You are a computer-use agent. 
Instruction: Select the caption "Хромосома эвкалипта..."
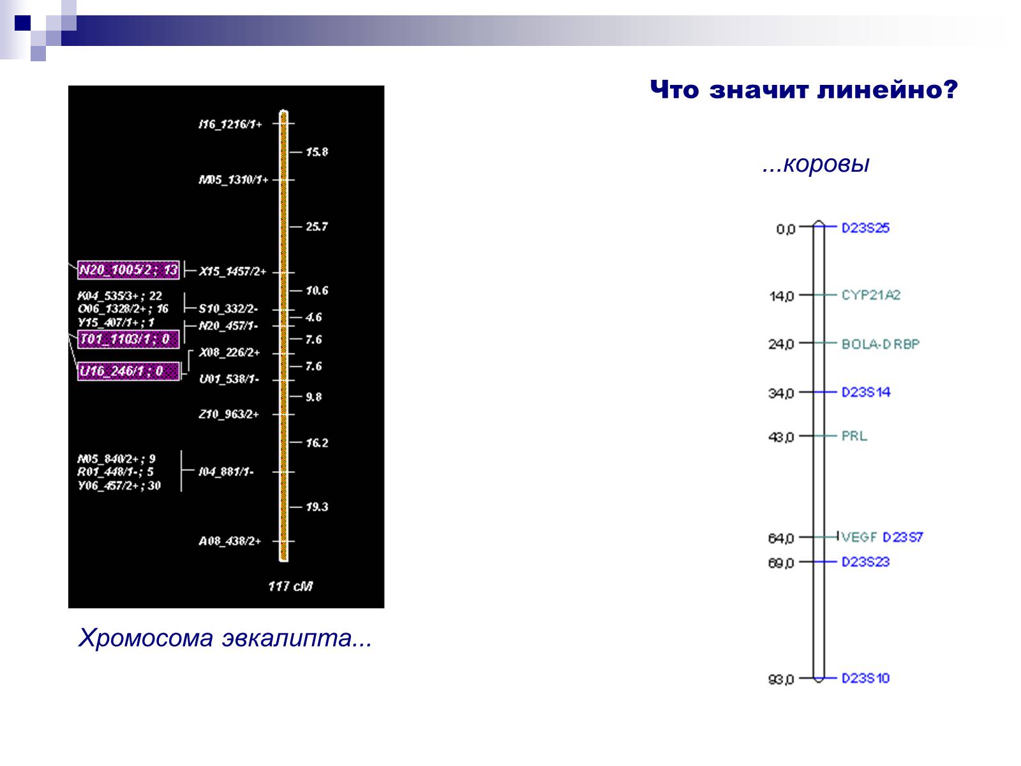(x=225, y=638)
